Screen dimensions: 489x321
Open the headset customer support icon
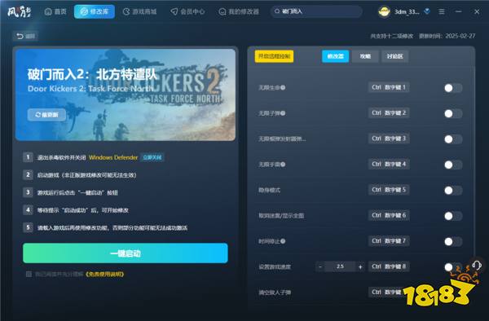(477, 266)
